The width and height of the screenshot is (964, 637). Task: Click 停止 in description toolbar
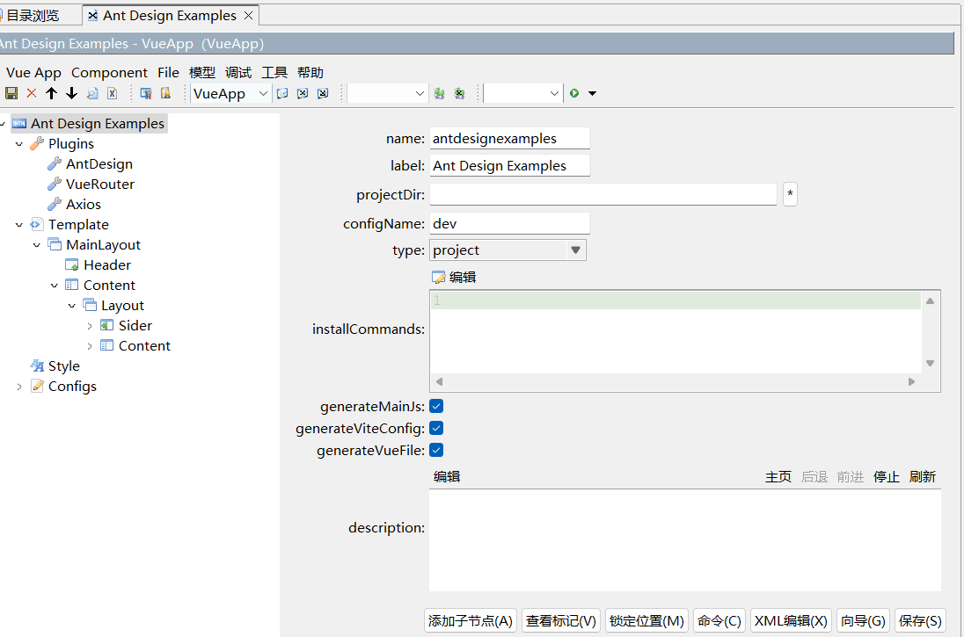coord(887,477)
